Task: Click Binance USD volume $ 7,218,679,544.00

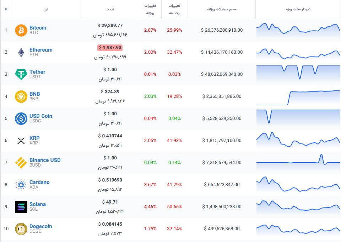Action: [222, 163]
